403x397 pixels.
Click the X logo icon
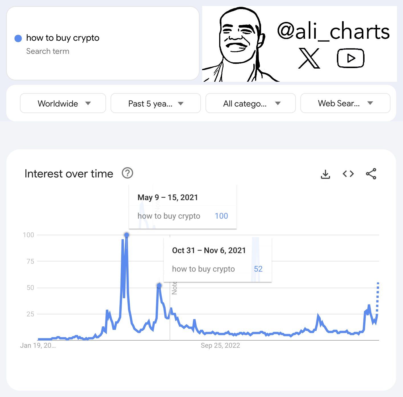309,58
